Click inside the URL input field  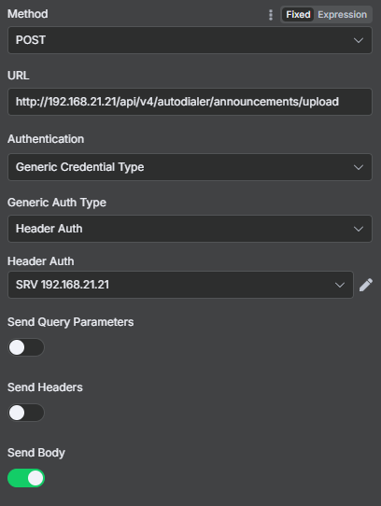click(x=190, y=102)
